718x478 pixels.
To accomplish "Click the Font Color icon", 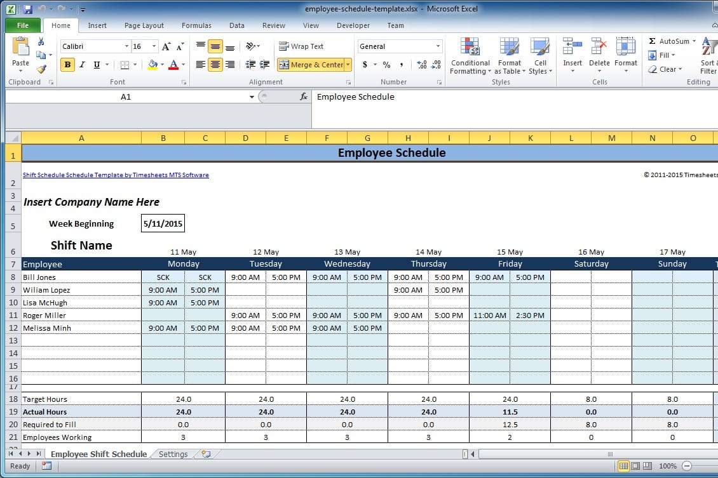I will pos(173,65).
